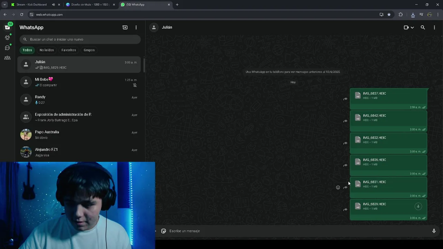Go back in the browser
Image resolution: width=443 pixels, height=249 pixels.
5,15
